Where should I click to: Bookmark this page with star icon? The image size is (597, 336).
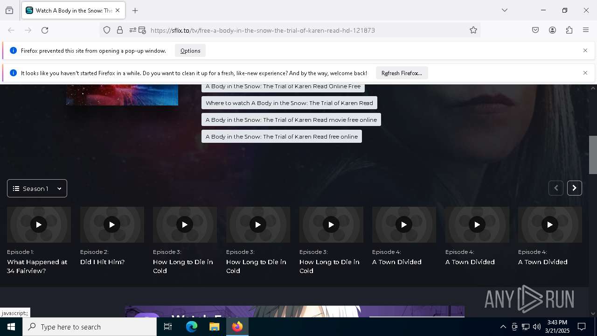pos(473,30)
